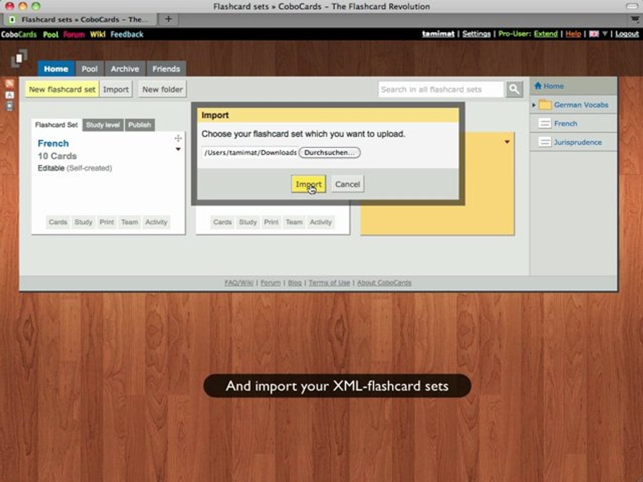The image size is (643, 482).
Task: Open the Settings link
Action: (476, 33)
